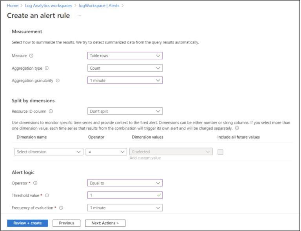Screen dimensions: 301x231
Task: Click the Previous button
Action: pos(66,223)
